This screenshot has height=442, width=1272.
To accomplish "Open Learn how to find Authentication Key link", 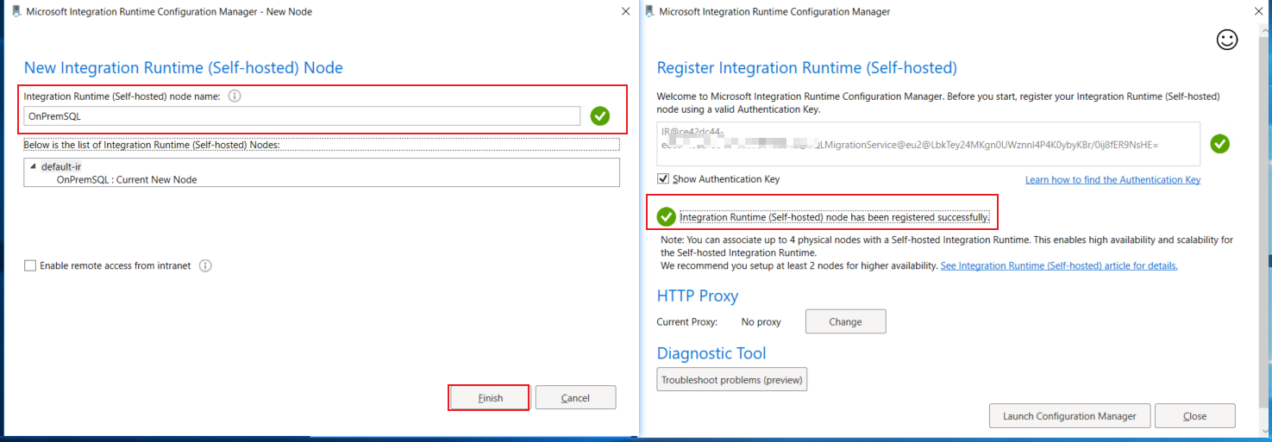I will pyautogui.click(x=1112, y=180).
